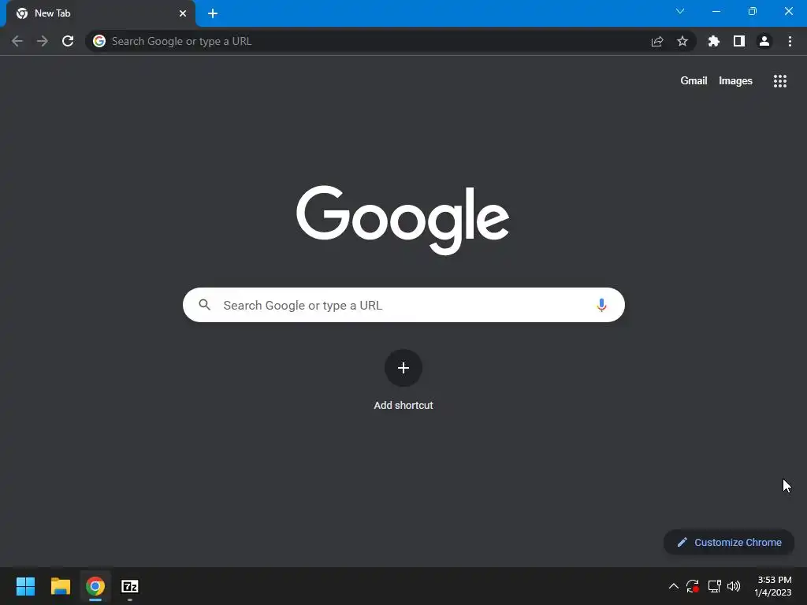Click the sync status tray icon
Image resolution: width=807 pixels, height=605 pixels.
tap(693, 586)
